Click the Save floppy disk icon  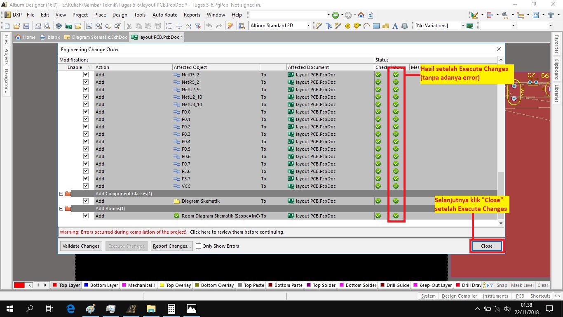tap(26, 26)
